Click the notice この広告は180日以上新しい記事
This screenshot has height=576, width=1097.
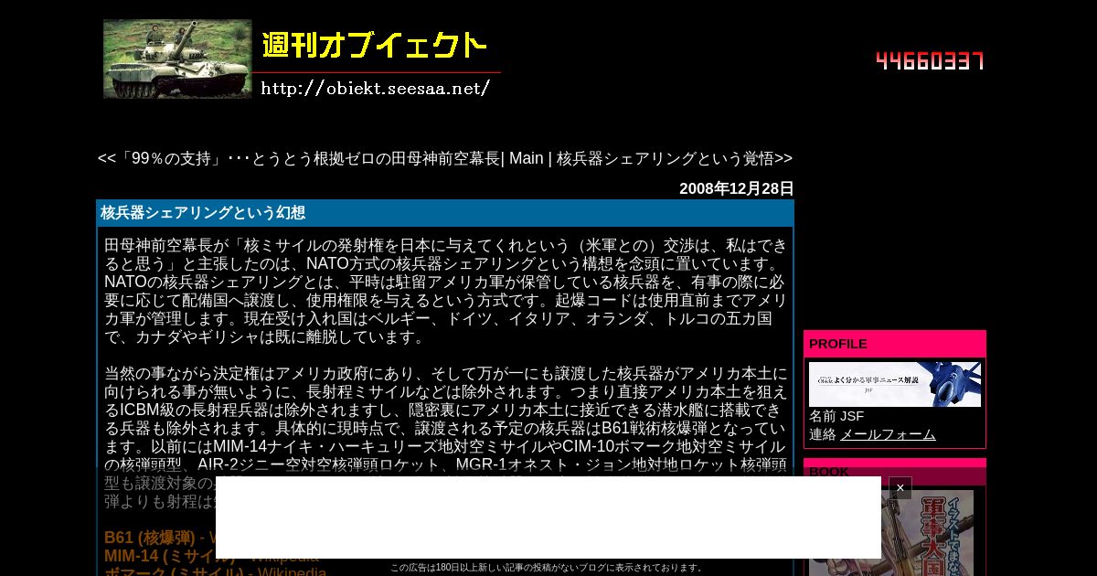click(x=546, y=568)
